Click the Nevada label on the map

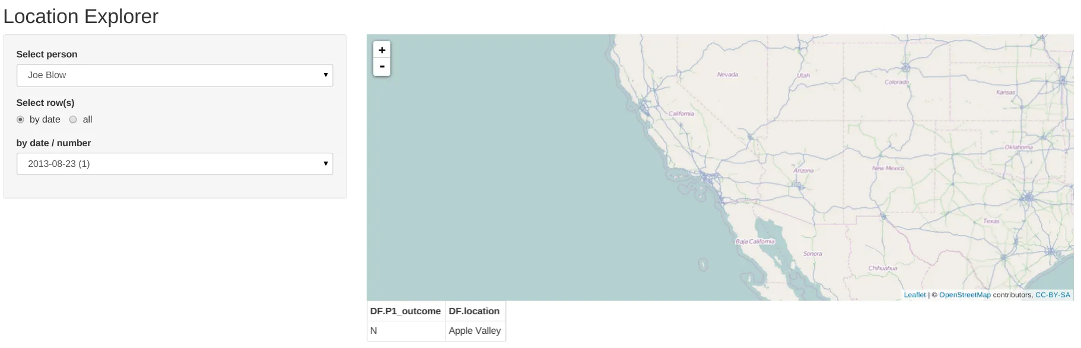click(727, 75)
